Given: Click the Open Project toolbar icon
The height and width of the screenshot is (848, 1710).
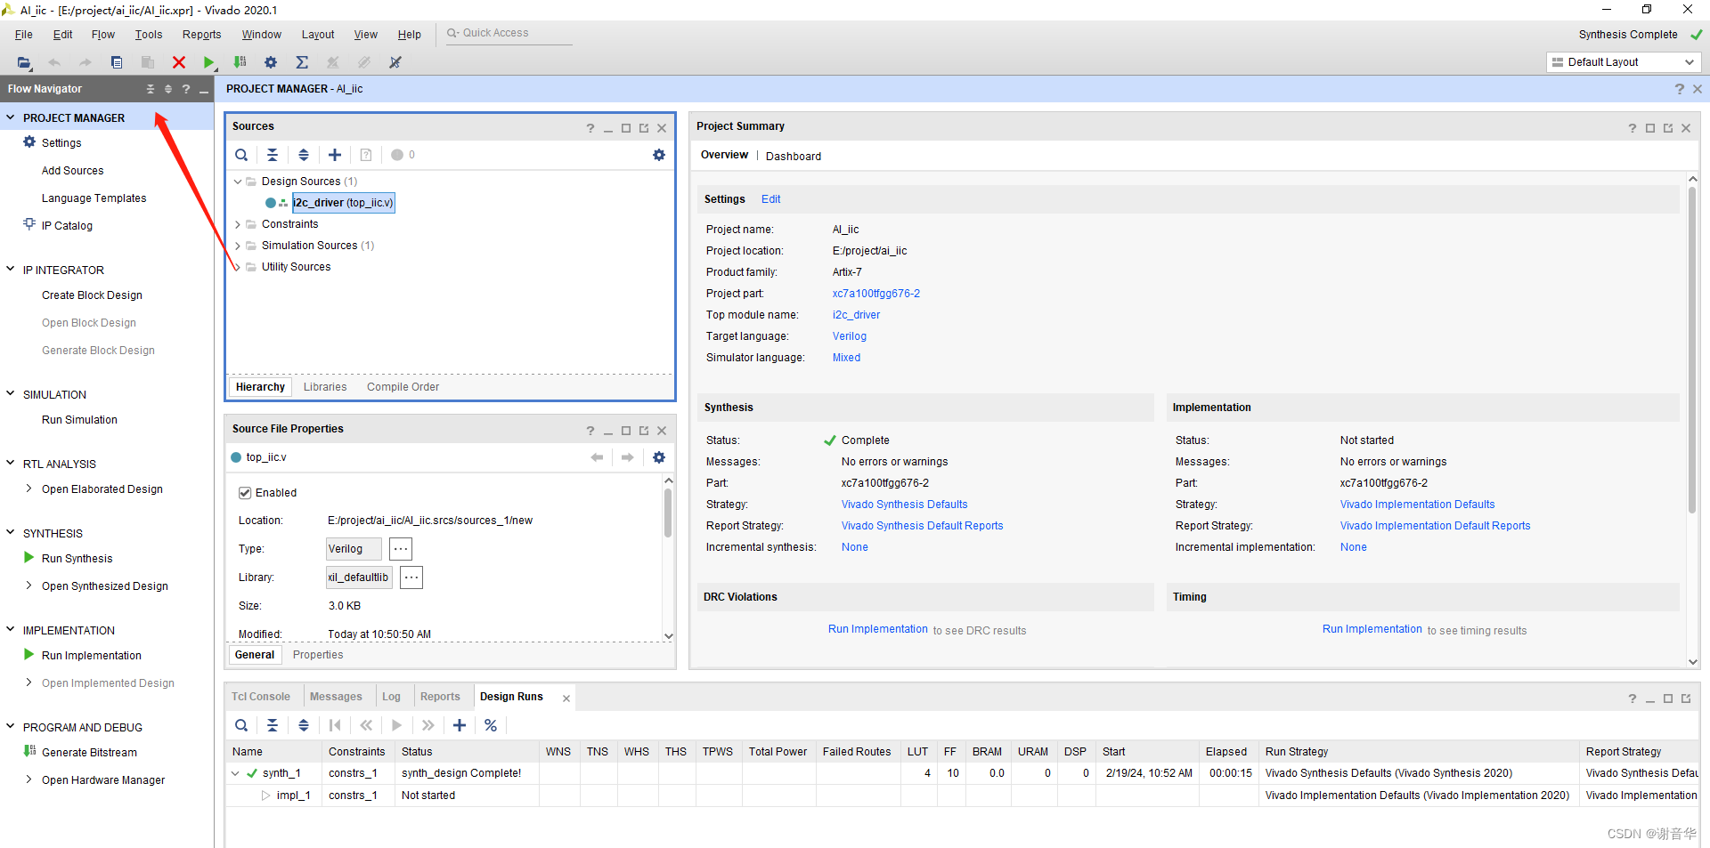Looking at the screenshot, I should [x=24, y=62].
